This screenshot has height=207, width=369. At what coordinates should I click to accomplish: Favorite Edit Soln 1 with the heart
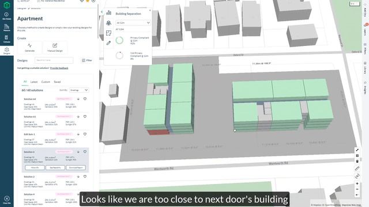[85, 134]
